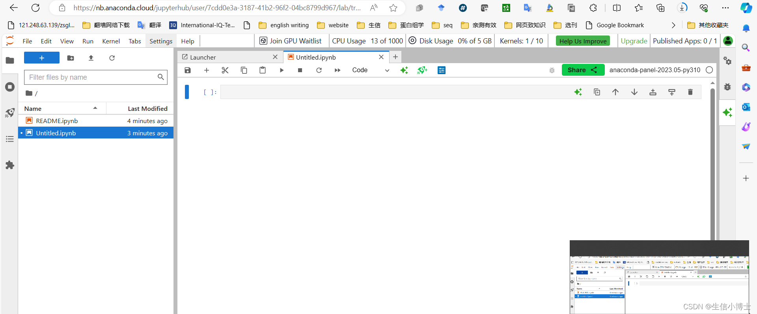This screenshot has width=757, height=314.
Task: Upload files with the upload arrow icon
Action: pyautogui.click(x=91, y=58)
